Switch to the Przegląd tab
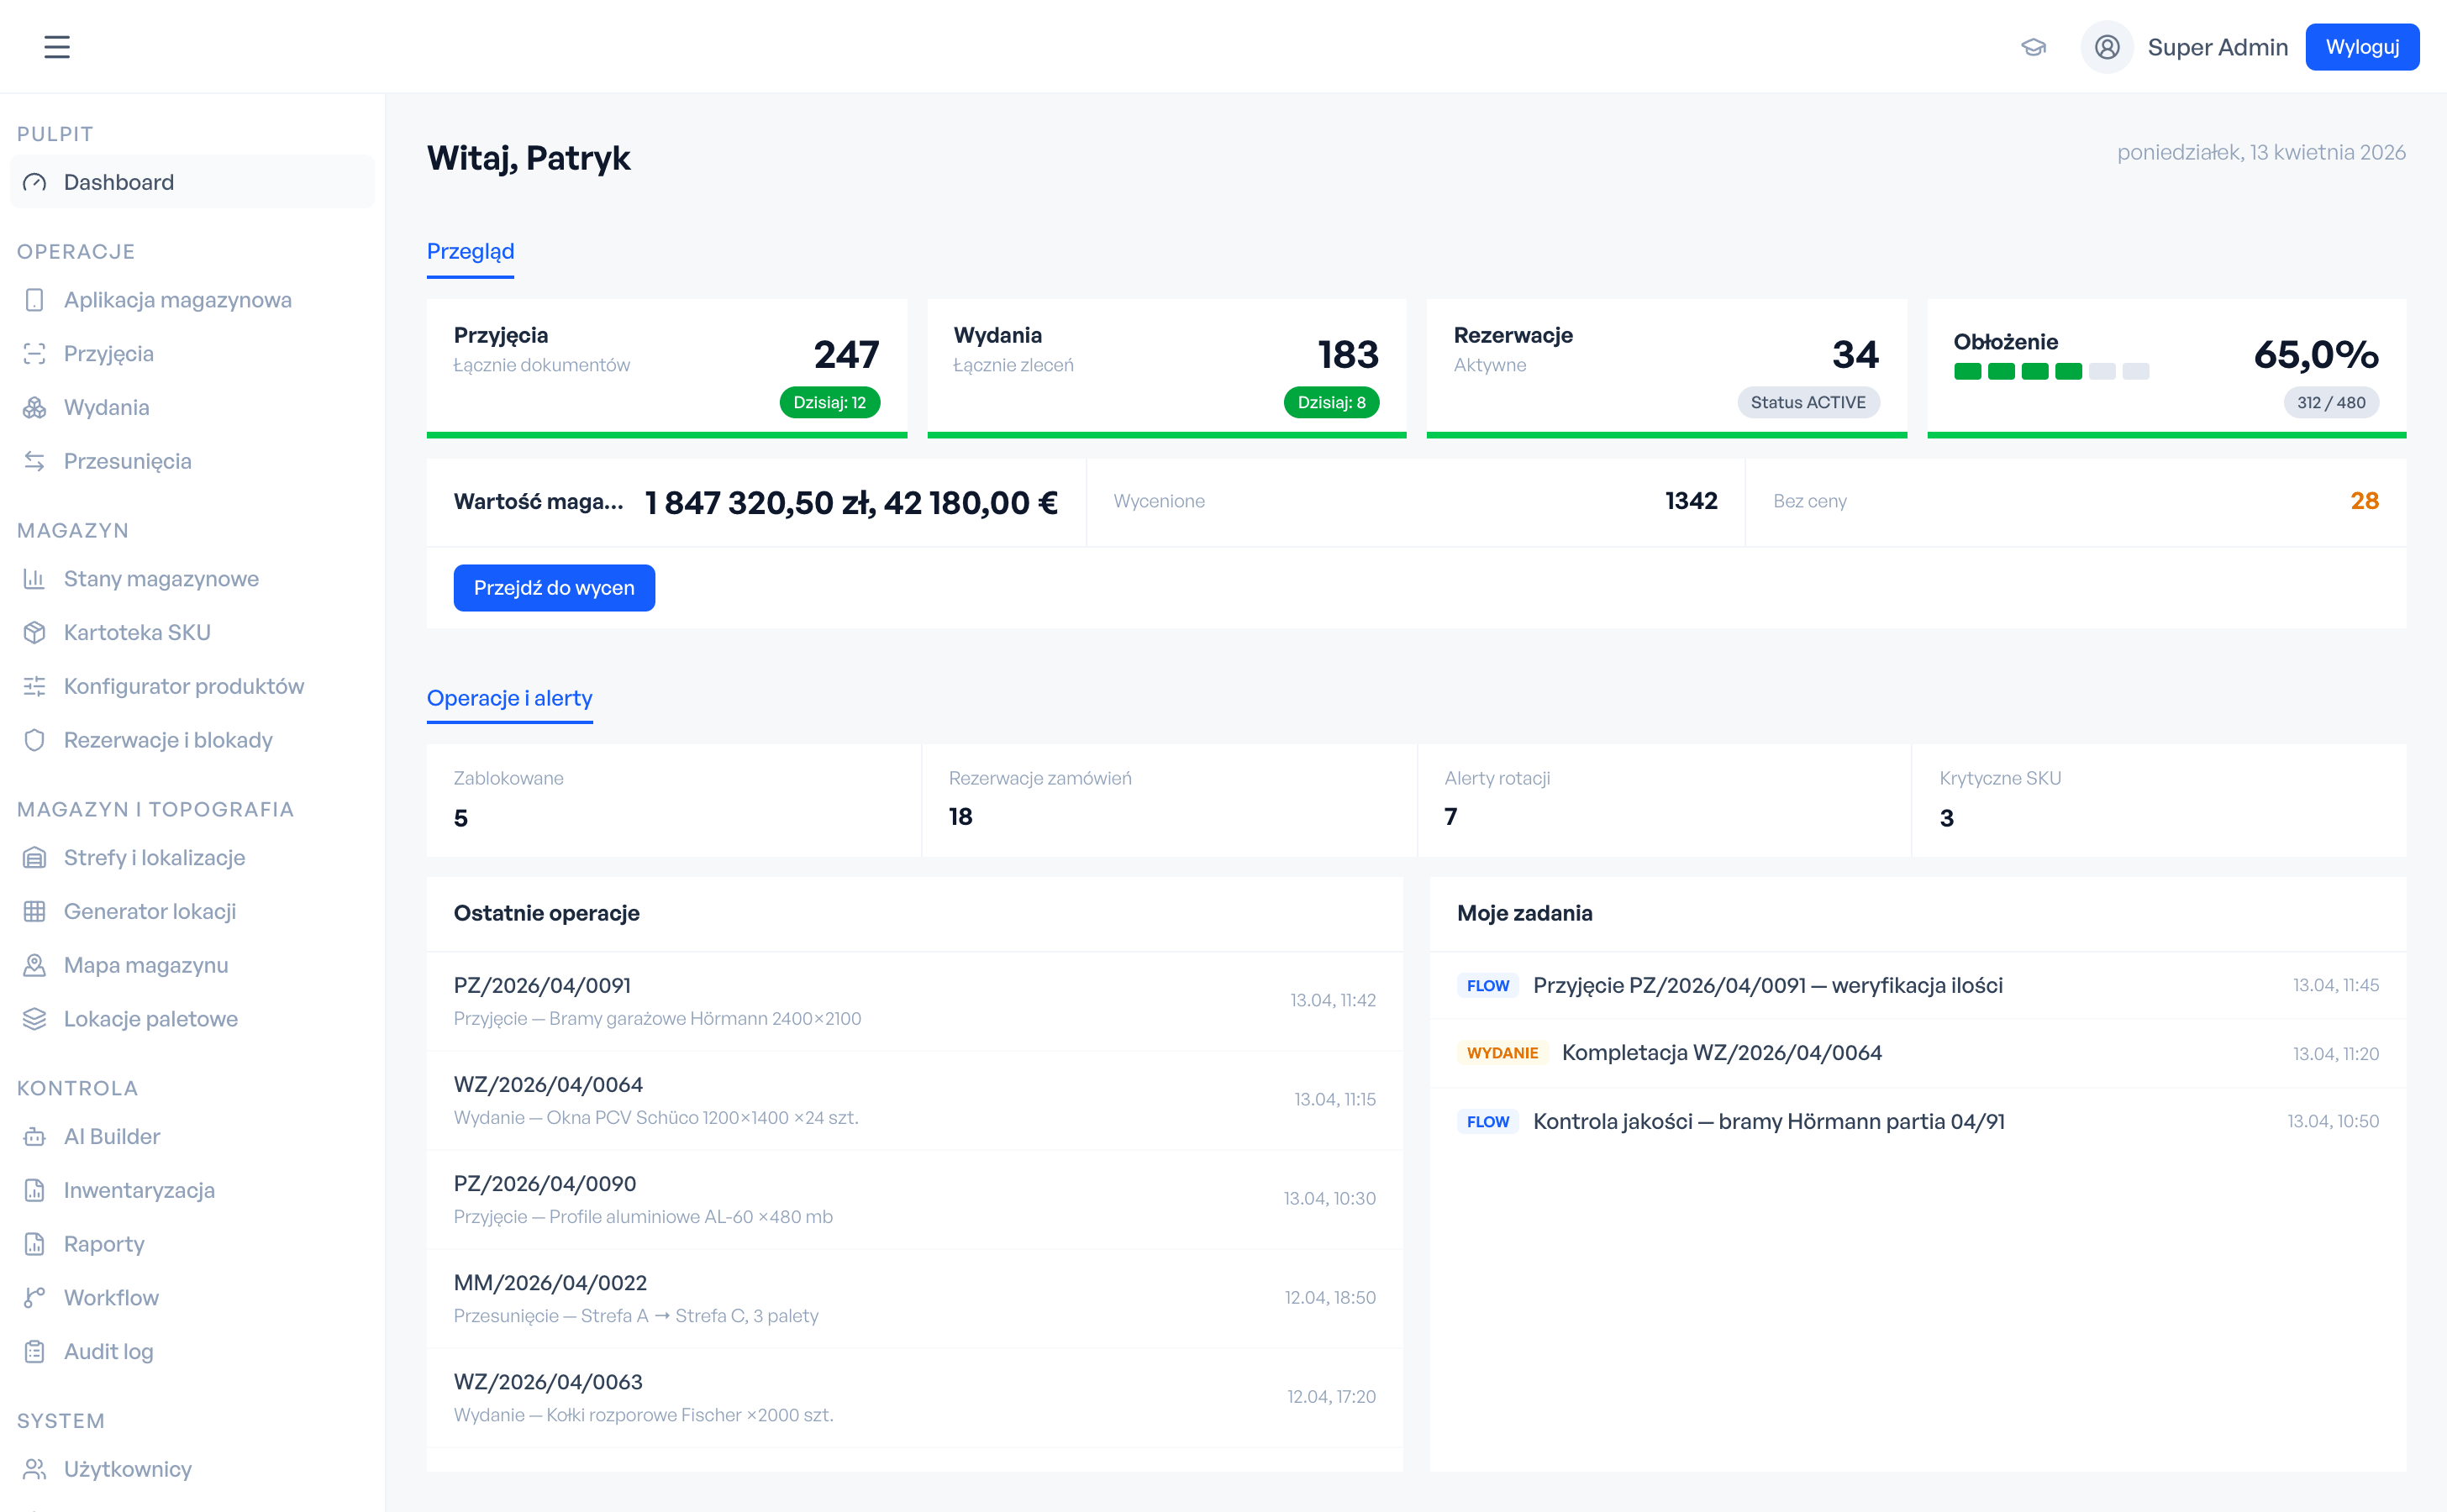 (x=471, y=252)
